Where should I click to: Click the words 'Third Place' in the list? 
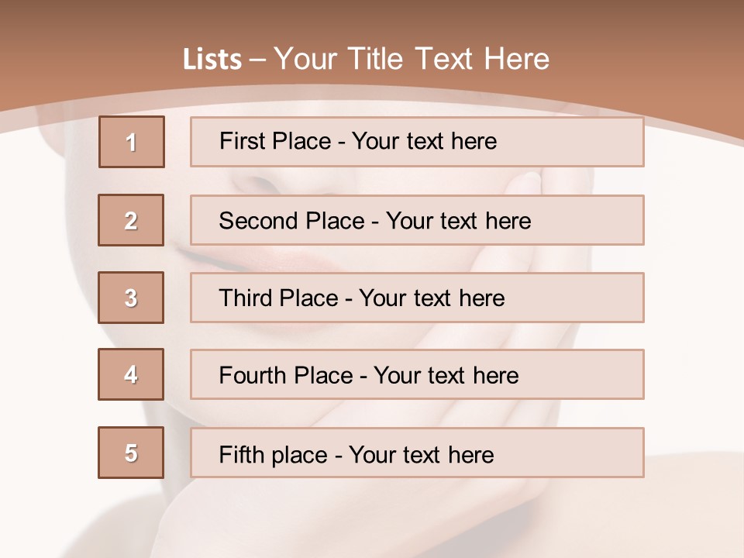278,298
